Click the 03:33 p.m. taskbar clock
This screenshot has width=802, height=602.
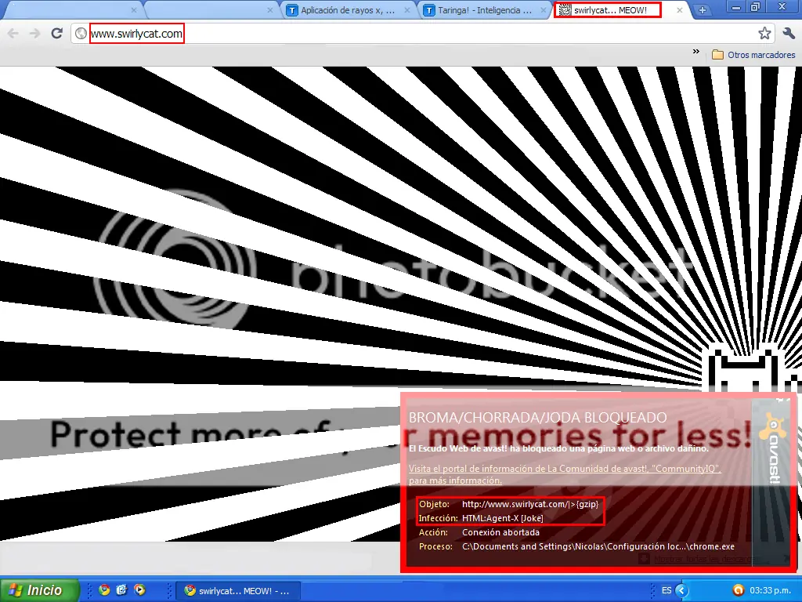[x=770, y=590]
